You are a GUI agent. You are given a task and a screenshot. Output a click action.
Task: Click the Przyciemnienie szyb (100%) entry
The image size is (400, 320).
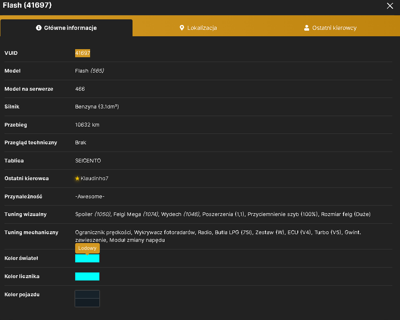tap(283, 214)
